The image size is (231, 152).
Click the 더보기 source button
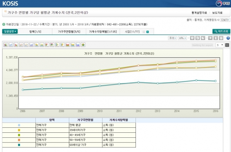tap(225, 20)
